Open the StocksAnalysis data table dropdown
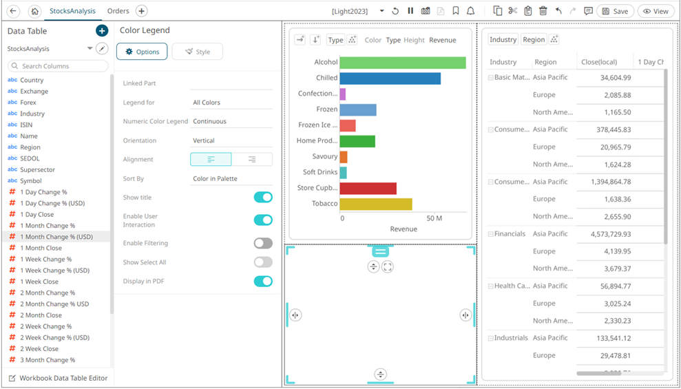681x389 pixels. tap(90, 49)
